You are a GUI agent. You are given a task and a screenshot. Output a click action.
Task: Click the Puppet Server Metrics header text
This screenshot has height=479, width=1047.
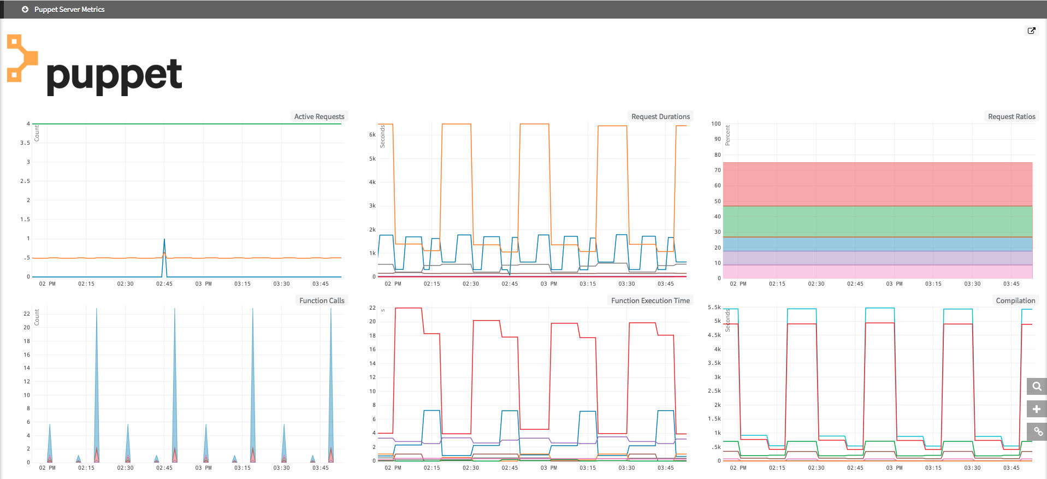(69, 9)
